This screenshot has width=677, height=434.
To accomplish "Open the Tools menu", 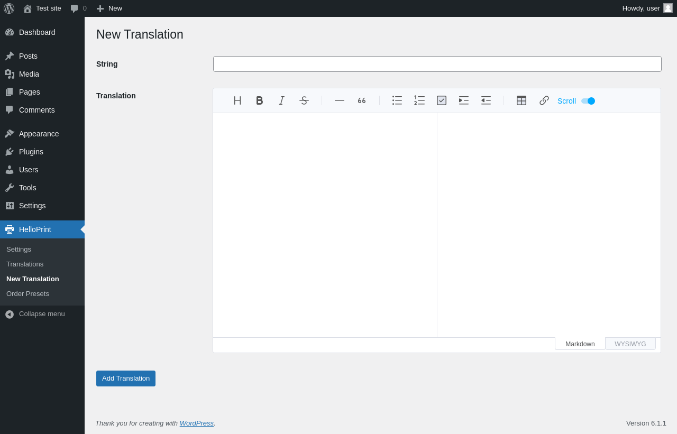I will pyautogui.click(x=42, y=188).
